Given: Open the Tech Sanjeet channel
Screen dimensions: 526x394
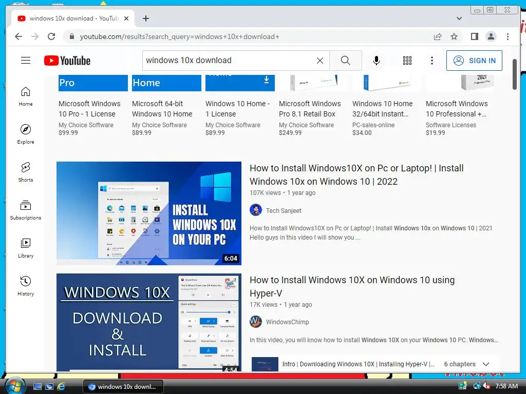Looking at the screenshot, I should click(x=284, y=211).
